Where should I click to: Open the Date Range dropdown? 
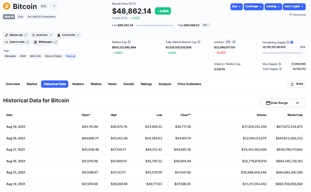tap(283, 103)
